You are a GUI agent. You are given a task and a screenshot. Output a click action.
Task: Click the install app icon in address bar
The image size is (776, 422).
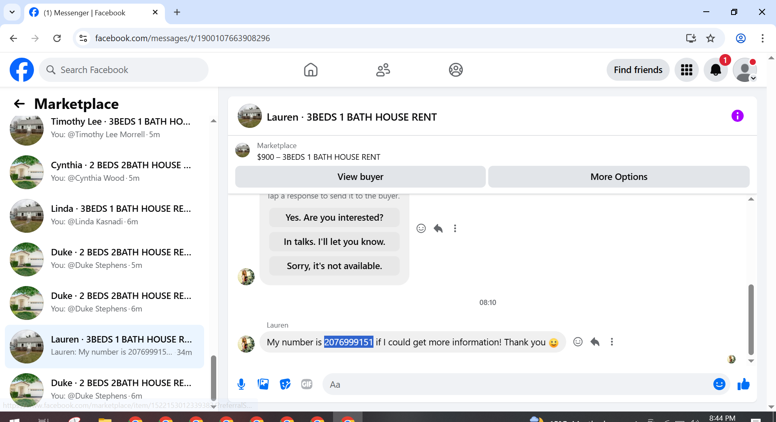tap(691, 38)
